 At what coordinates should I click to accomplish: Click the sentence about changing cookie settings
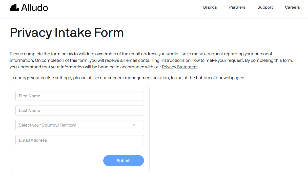click(128, 78)
